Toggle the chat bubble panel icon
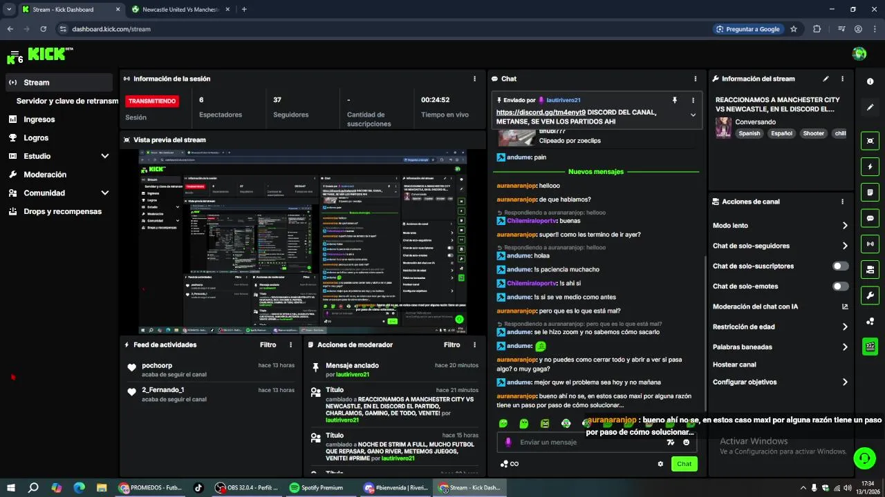The image size is (885, 497). point(870,218)
